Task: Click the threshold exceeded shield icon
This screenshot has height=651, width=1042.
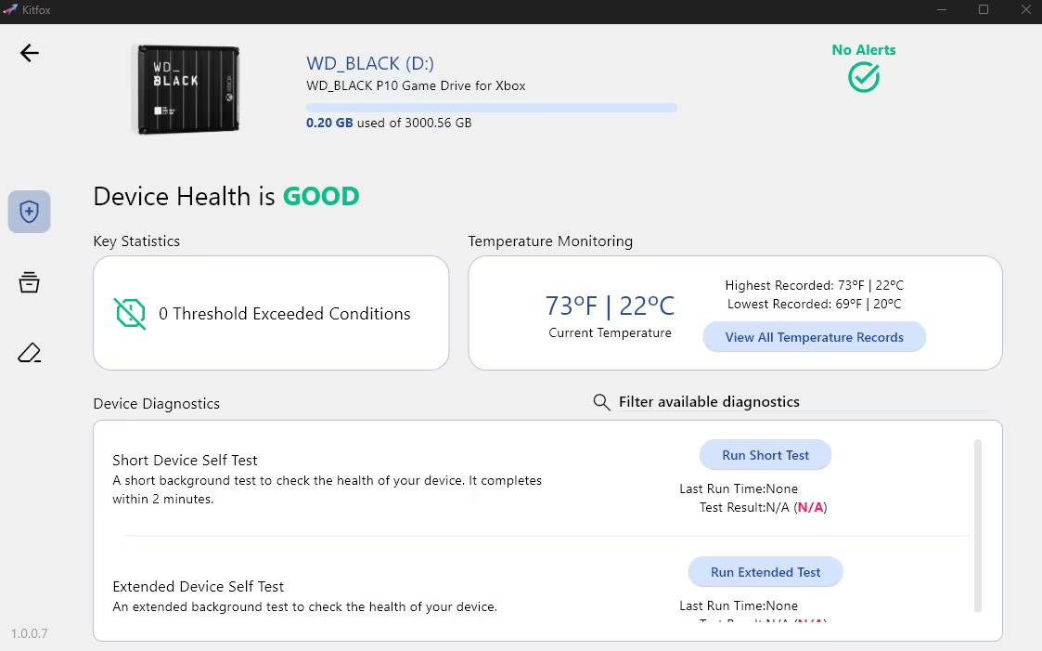Action: 131,314
